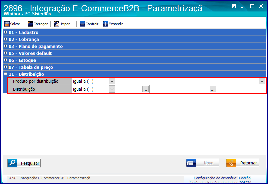Select the 06 - Estoque header text
The height and width of the screenshot is (184, 268).
pyautogui.click(x=22, y=60)
